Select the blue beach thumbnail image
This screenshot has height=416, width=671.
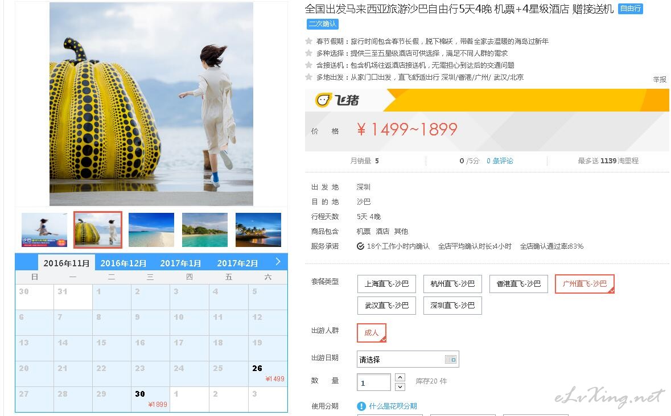pos(151,230)
